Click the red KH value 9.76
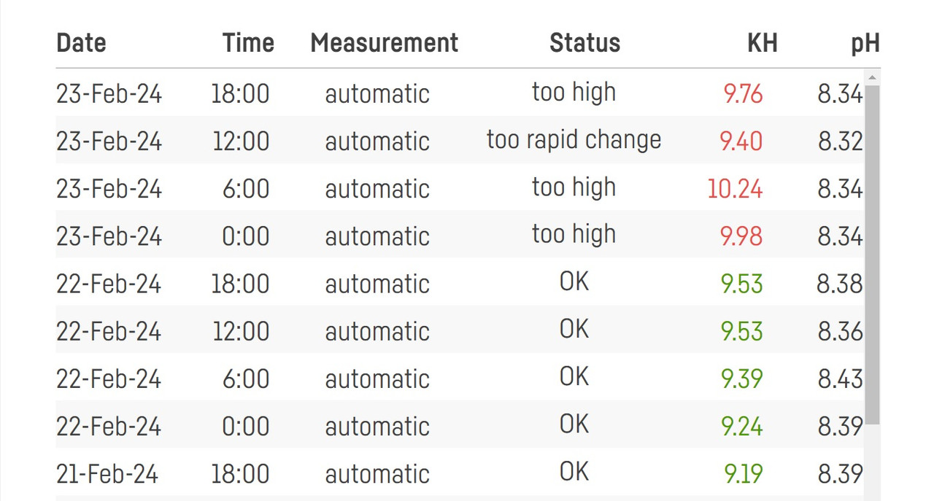 [x=743, y=94]
